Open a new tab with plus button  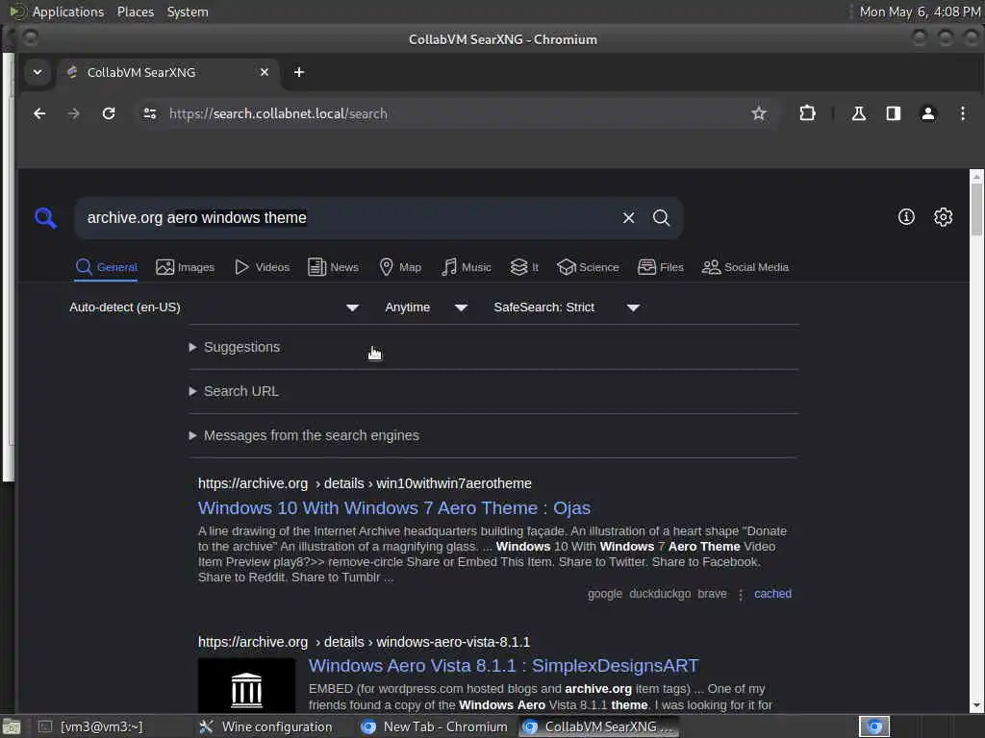click(299, 72)
